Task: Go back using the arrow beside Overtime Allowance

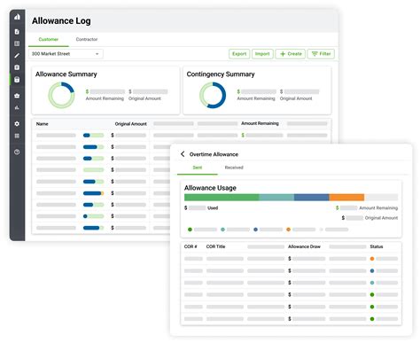Action: 183,154
